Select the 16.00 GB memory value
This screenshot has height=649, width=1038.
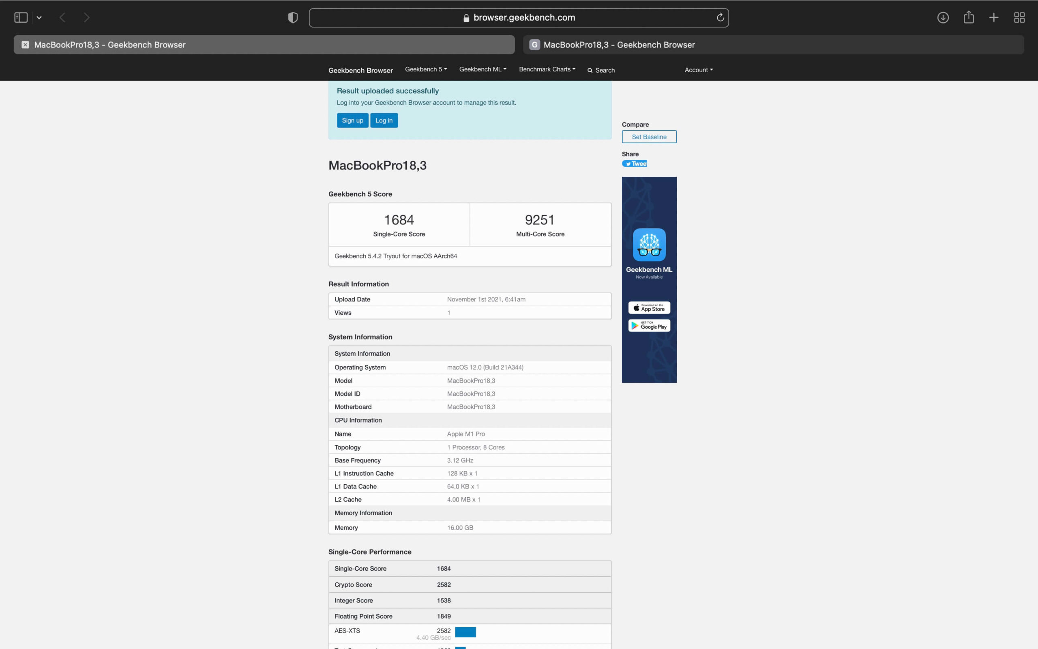[x=460, y=528]
